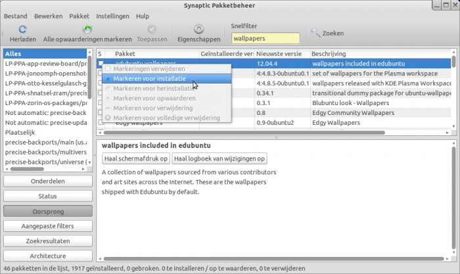Click the Zoeken magnifier icon

coord(315,33)
